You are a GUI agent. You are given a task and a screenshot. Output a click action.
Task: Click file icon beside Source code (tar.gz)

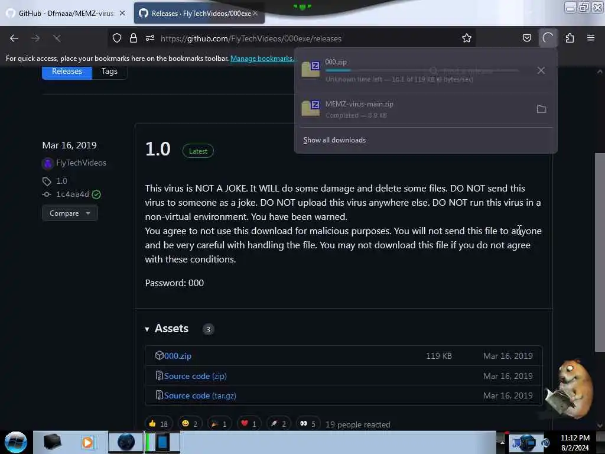[x=160, y=395]
